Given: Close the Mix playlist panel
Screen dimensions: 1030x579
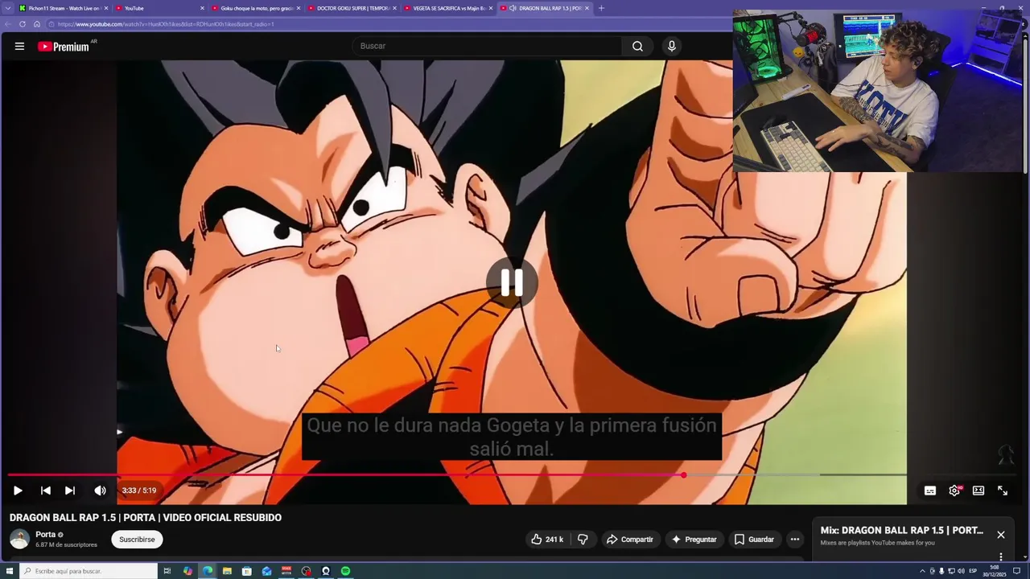Looking at the screenshot, I should pyautogui.click(x=1001, y=535).
